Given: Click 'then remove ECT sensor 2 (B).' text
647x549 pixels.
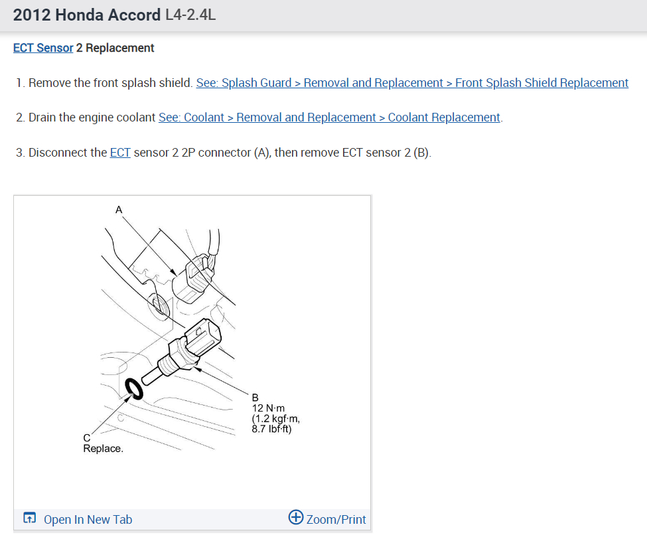Looking at the screenshot, I should tap(353, 152).
